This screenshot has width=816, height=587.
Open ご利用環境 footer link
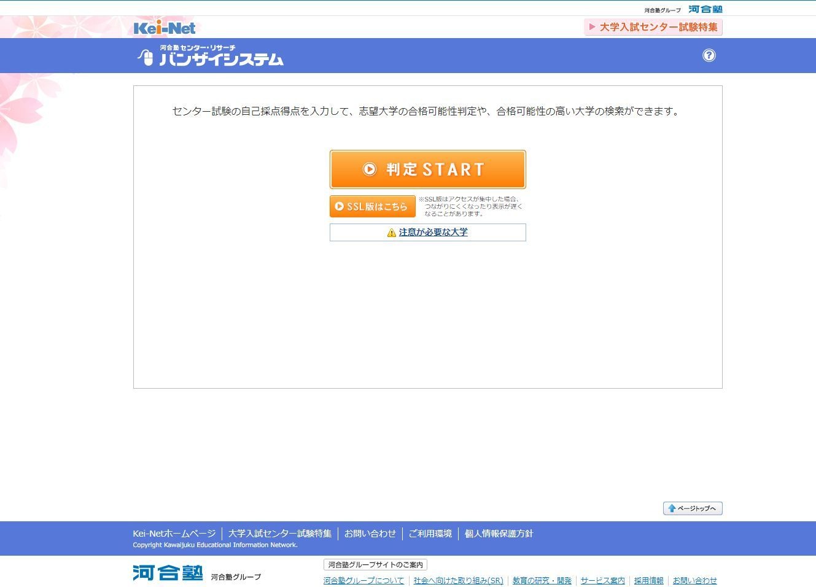430,534
